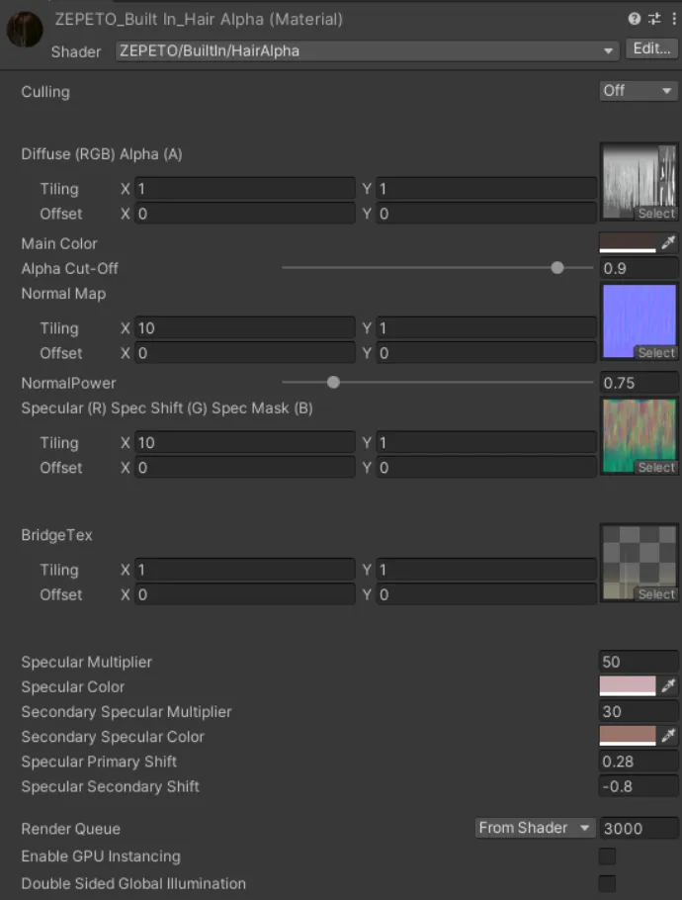This screenshot has height=900, width=682.
Task: Open the Secondary Specular Color swatch
Action: coord(628,736)
